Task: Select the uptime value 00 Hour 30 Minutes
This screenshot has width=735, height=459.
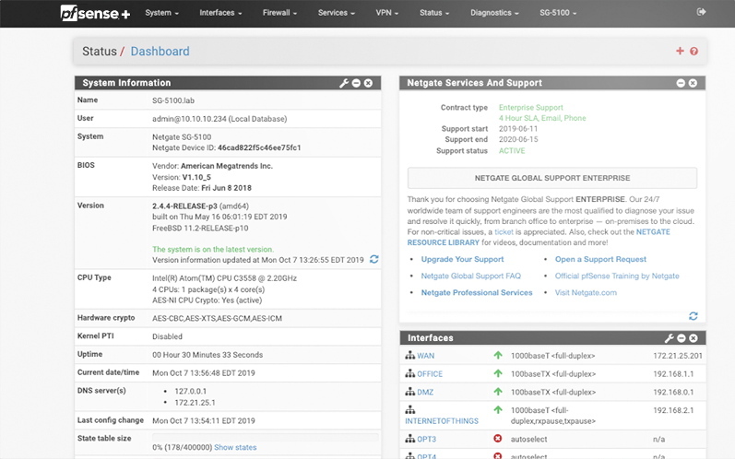Action: pos(207,355)
